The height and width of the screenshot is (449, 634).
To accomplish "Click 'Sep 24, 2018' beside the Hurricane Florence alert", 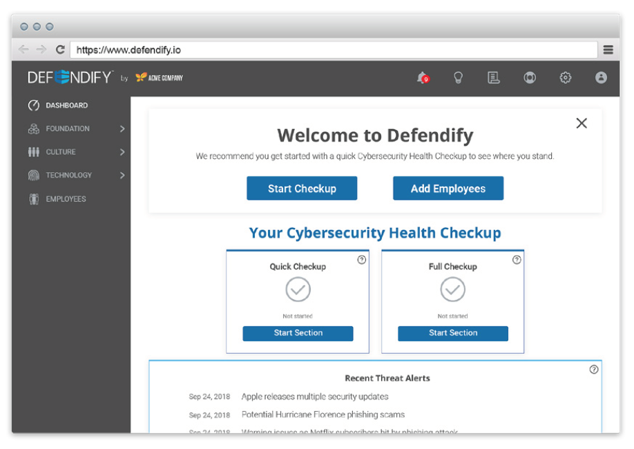I will pos(209,415).
